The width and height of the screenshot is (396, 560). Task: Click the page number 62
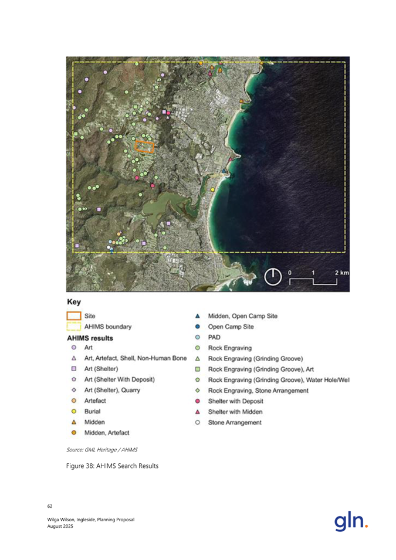(x=50, y=505)
